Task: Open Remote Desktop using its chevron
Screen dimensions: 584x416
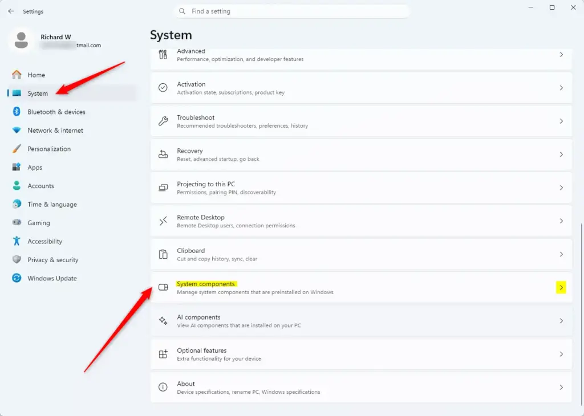Action: tap(561, 221)
